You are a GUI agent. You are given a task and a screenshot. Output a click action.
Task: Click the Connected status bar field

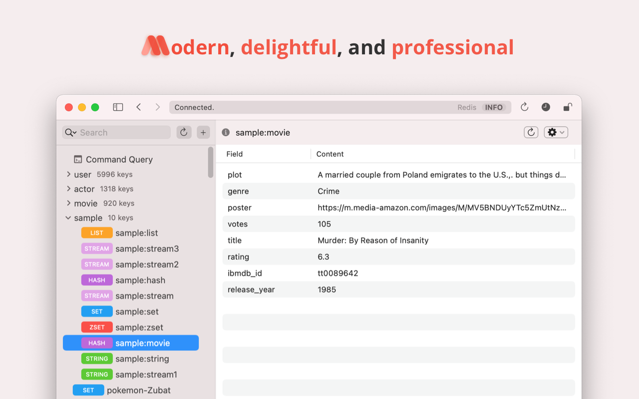(340, 107)
